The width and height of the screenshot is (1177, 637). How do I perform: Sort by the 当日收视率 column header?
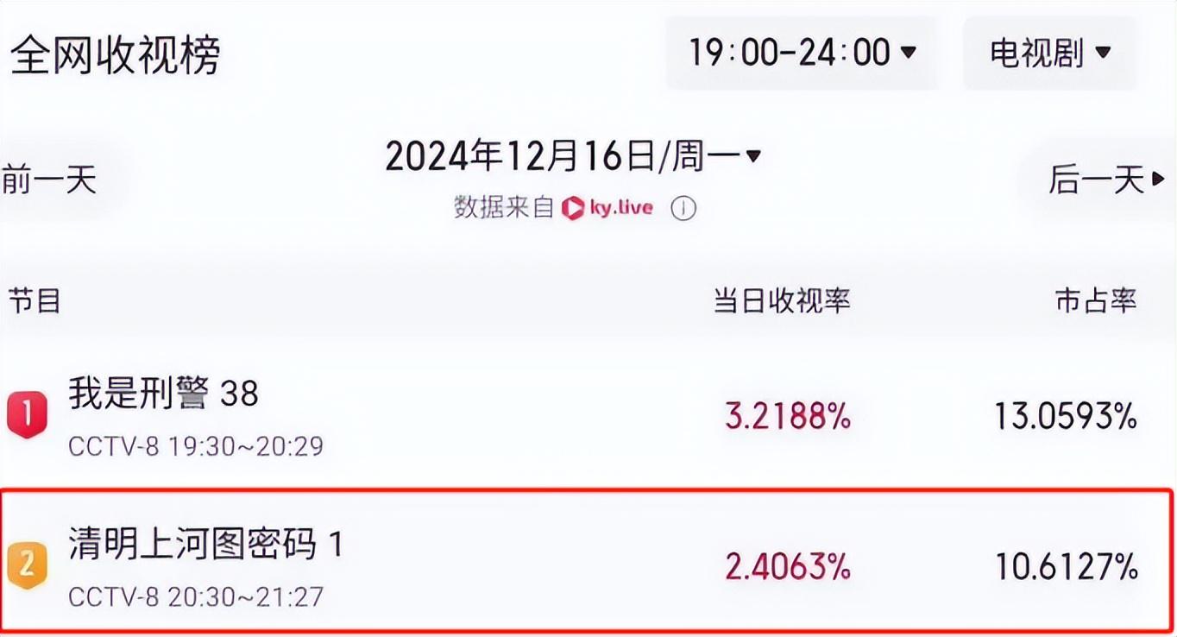pos(781,300)
